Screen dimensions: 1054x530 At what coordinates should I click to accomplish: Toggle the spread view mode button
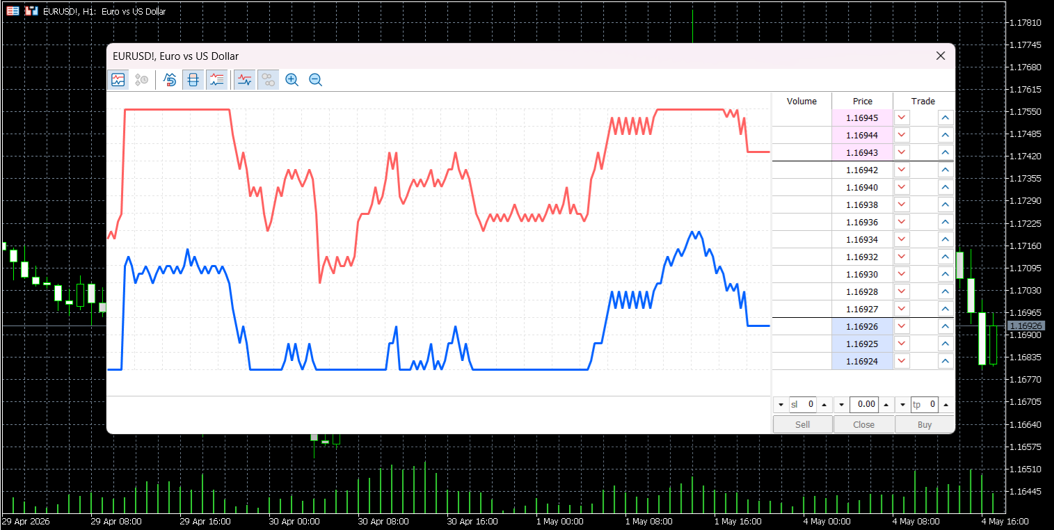(x=193, y=80)
